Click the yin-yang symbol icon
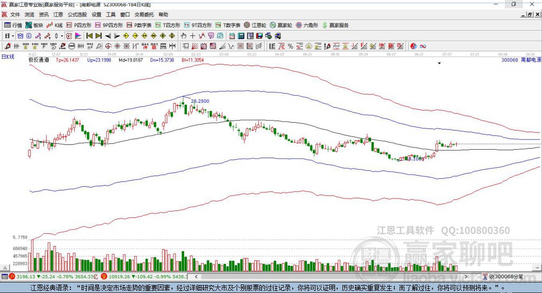This screenshot has height=293, width=542. (413, 47)
